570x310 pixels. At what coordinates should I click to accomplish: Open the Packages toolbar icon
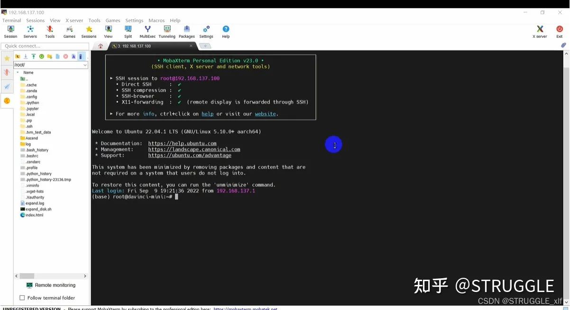(187, 32)
